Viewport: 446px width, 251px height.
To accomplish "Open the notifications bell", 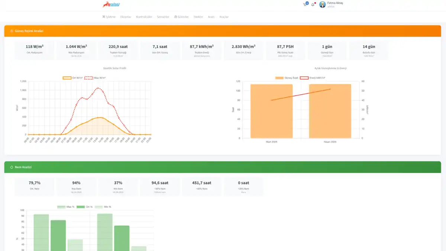I will tap(313, 5).
